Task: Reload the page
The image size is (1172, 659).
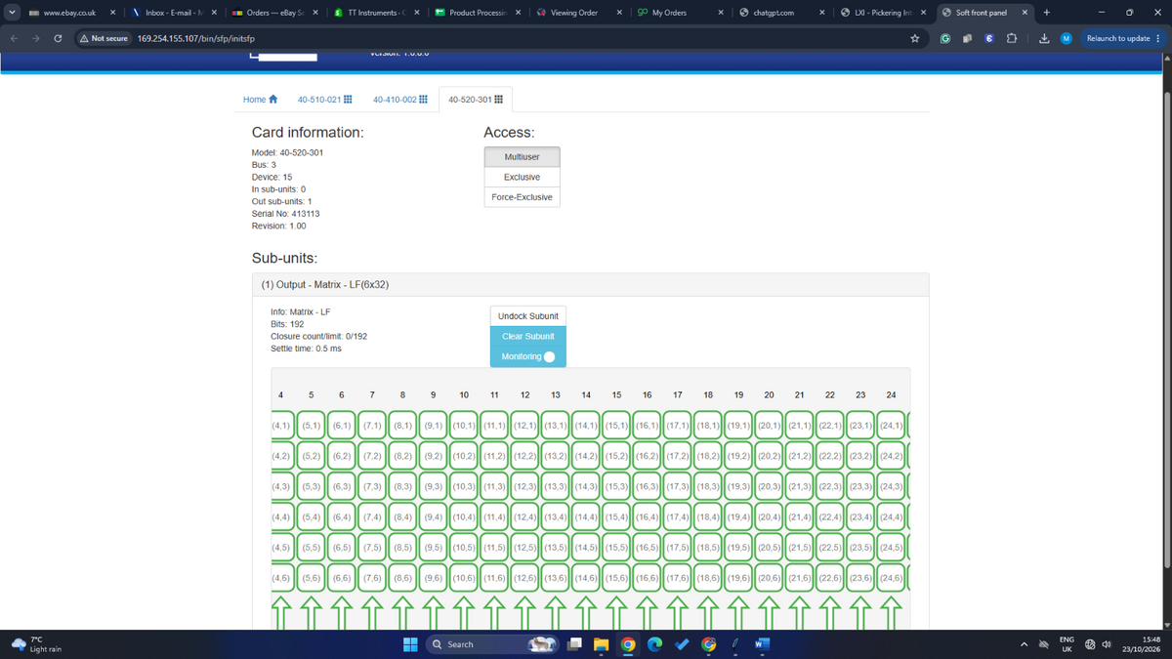Action: 58,38
